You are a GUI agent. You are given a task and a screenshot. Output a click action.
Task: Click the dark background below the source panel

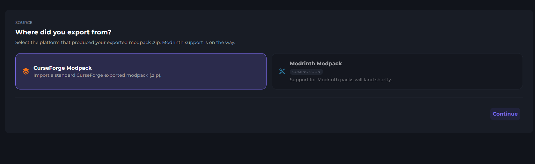pyautogui.click(x=267, y=150)
